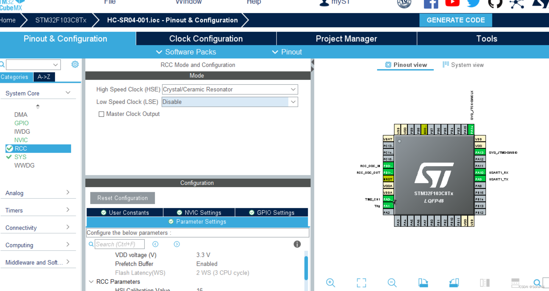
Task: Select NVIC in System Core list
Action: (x=21, y=140)
